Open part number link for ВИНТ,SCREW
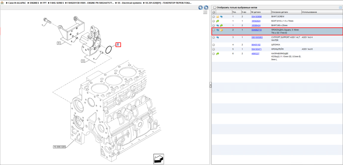 256,16
